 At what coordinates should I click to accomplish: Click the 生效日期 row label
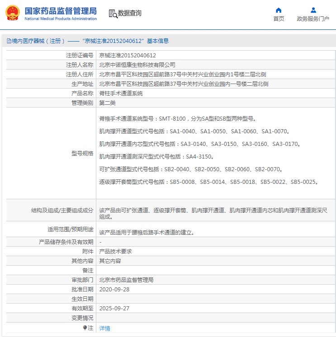(x=82, y=299)
